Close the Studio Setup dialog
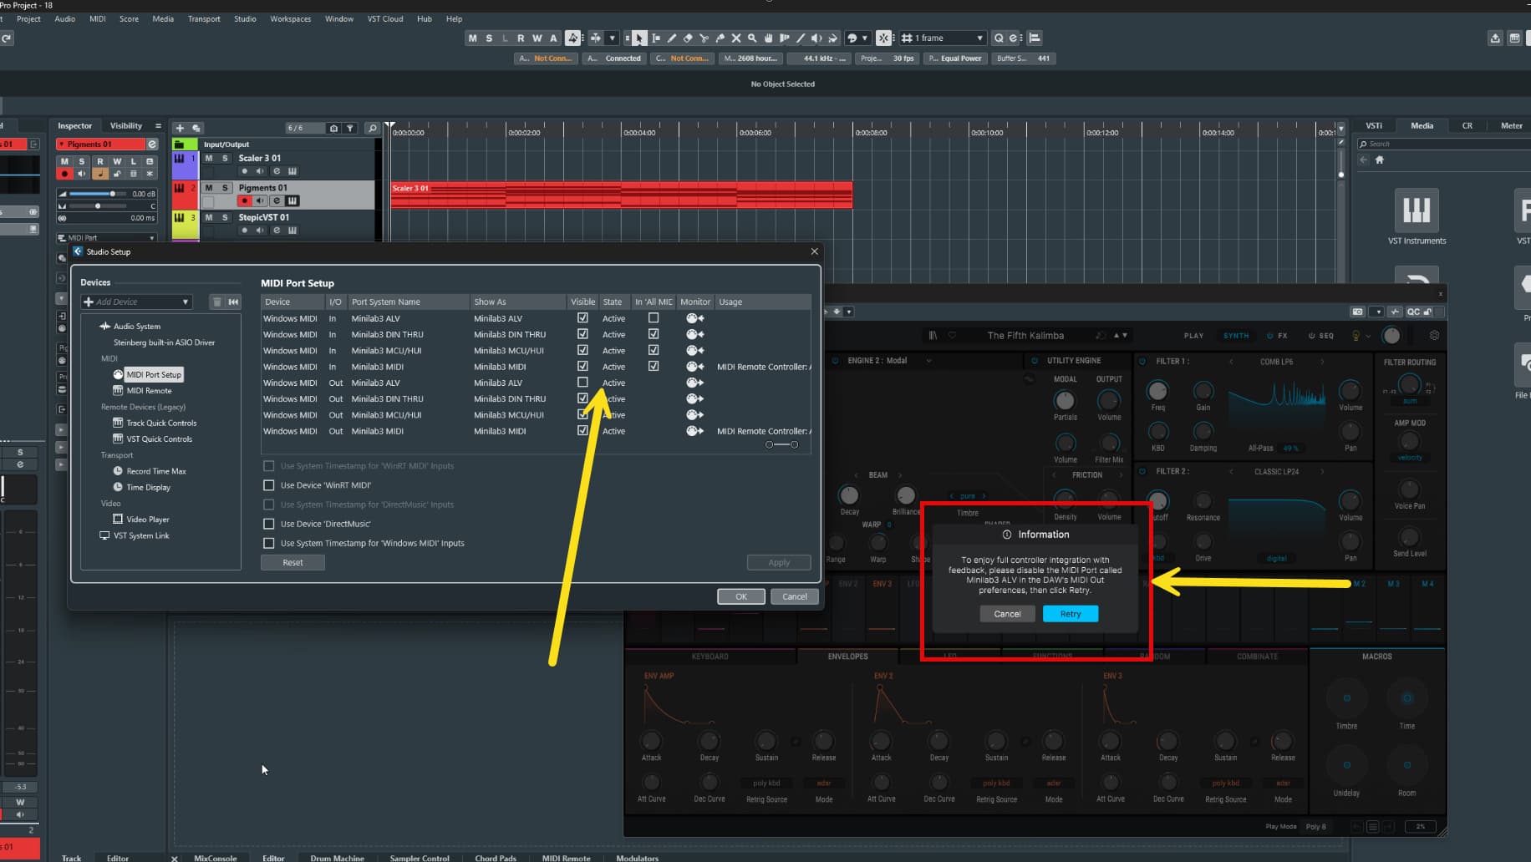This screenshot has width=1531, height=862. 815,251
